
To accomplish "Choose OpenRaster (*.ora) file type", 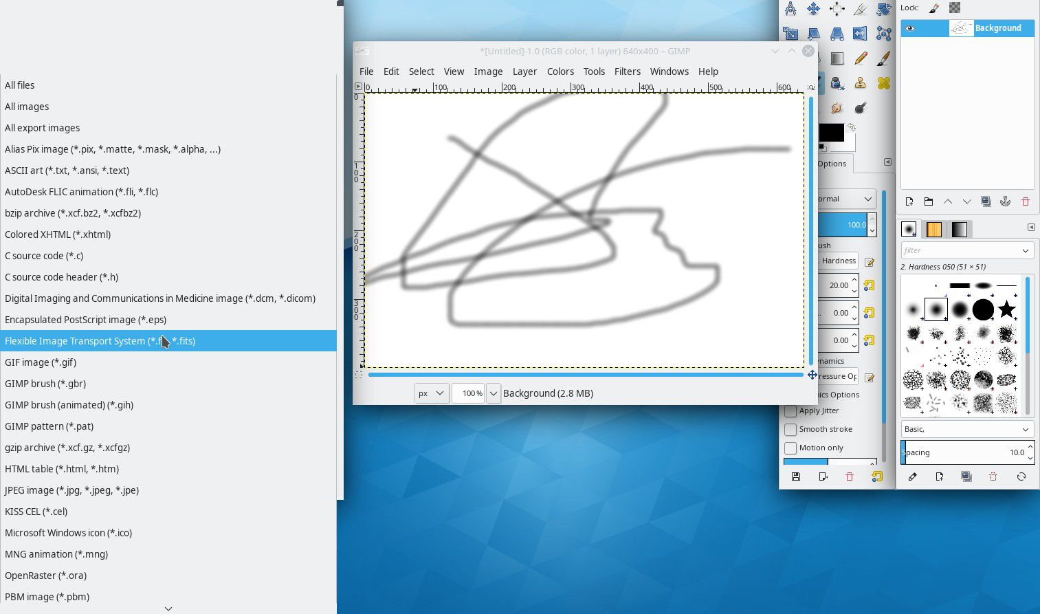I will click(168, 575).
